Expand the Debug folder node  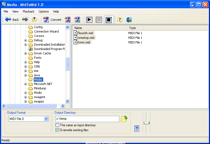(26, 40)
